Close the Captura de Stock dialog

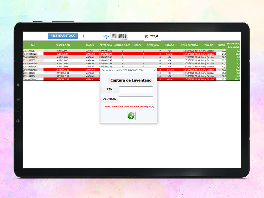(154, 70)
